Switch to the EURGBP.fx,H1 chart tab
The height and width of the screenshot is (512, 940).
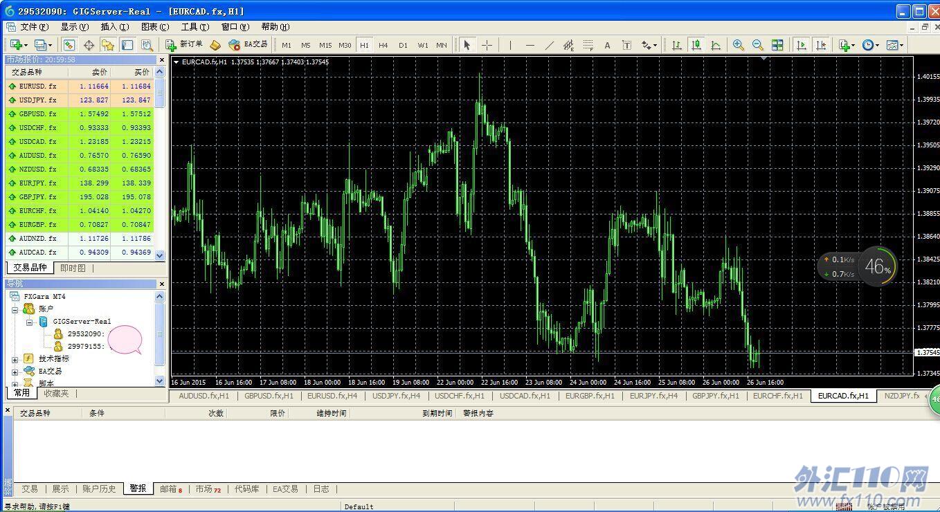click(590, 396)
